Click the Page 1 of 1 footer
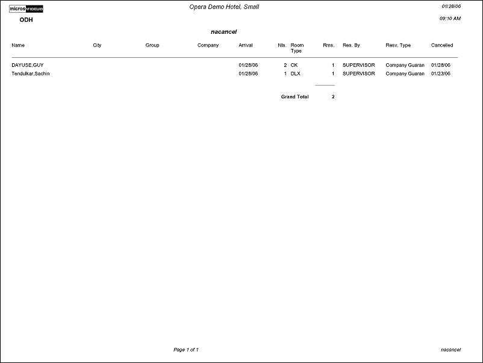The height and width of the screenshot is (363, 483). point(186,350)
